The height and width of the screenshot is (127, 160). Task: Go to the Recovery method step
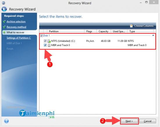(x=16, y=27)
